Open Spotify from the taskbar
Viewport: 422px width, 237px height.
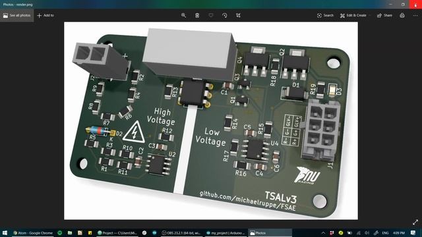60,232
